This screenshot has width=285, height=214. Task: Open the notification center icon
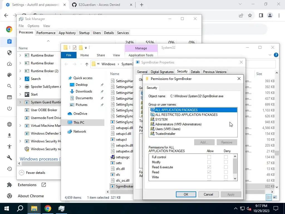point(276,208)
